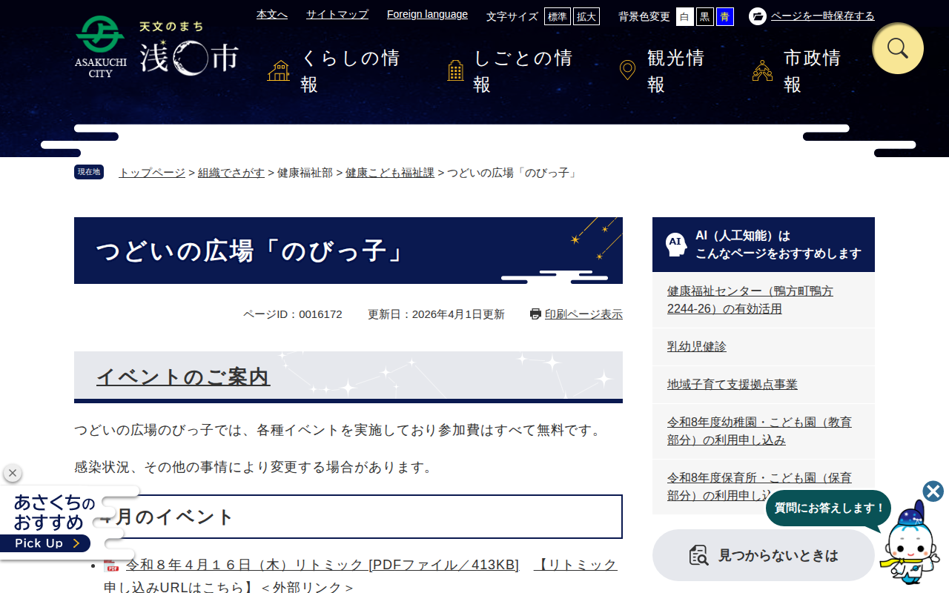
Task: Close the chatbot mascot with the X
Action: click(x=933, y=491)
